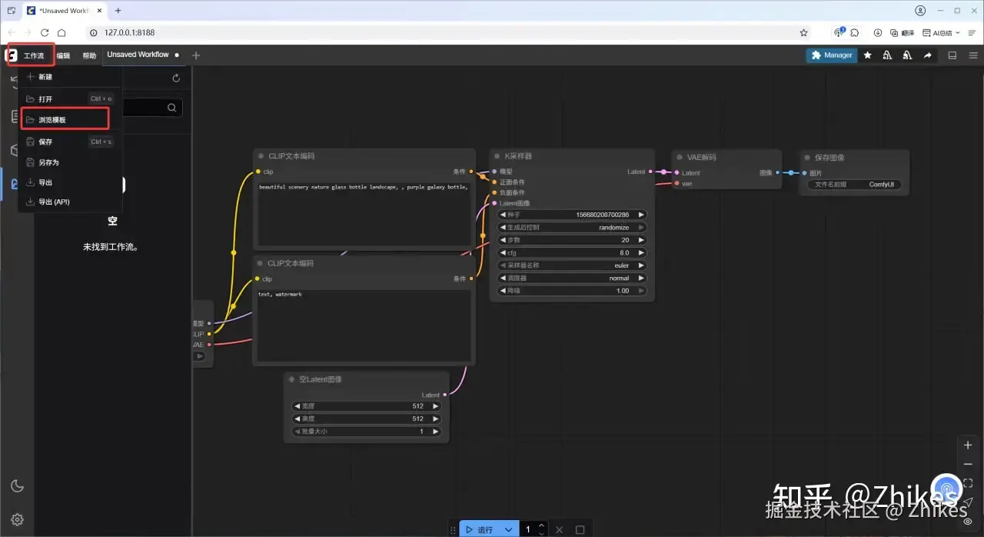Click the batch count field showing 1
The image size is (984, 537).
click(x=529, y=529)
